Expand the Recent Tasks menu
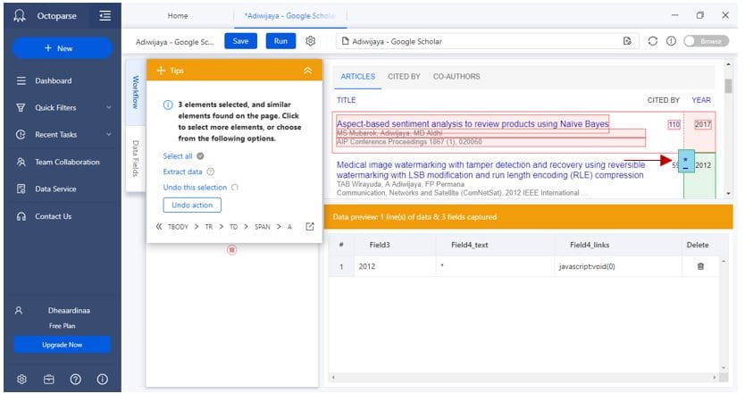The image size is (745, 394). [x=108, y=135]
